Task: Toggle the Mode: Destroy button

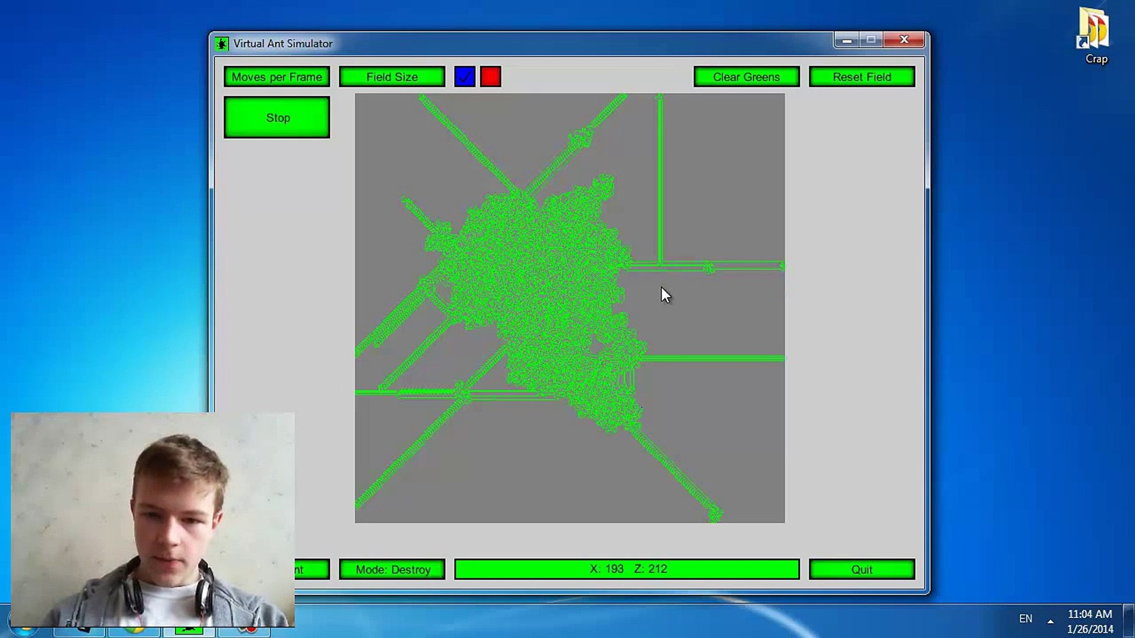Action: [393, 569]
